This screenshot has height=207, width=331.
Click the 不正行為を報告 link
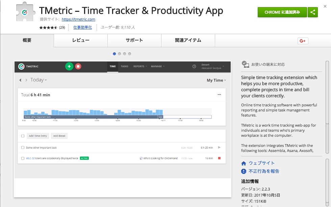coord(264,171)
